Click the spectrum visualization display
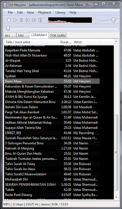The image size is (122, 209). [x=70, y=20]
